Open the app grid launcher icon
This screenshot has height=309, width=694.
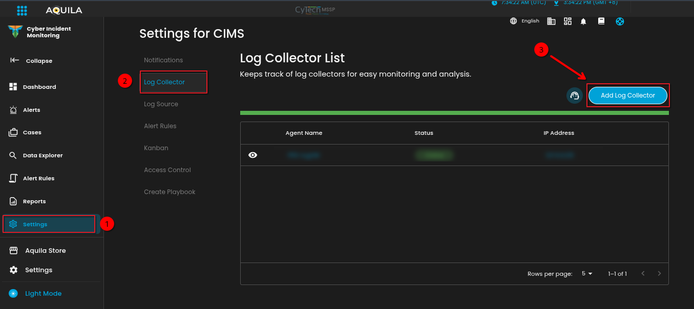coord(22,10)
